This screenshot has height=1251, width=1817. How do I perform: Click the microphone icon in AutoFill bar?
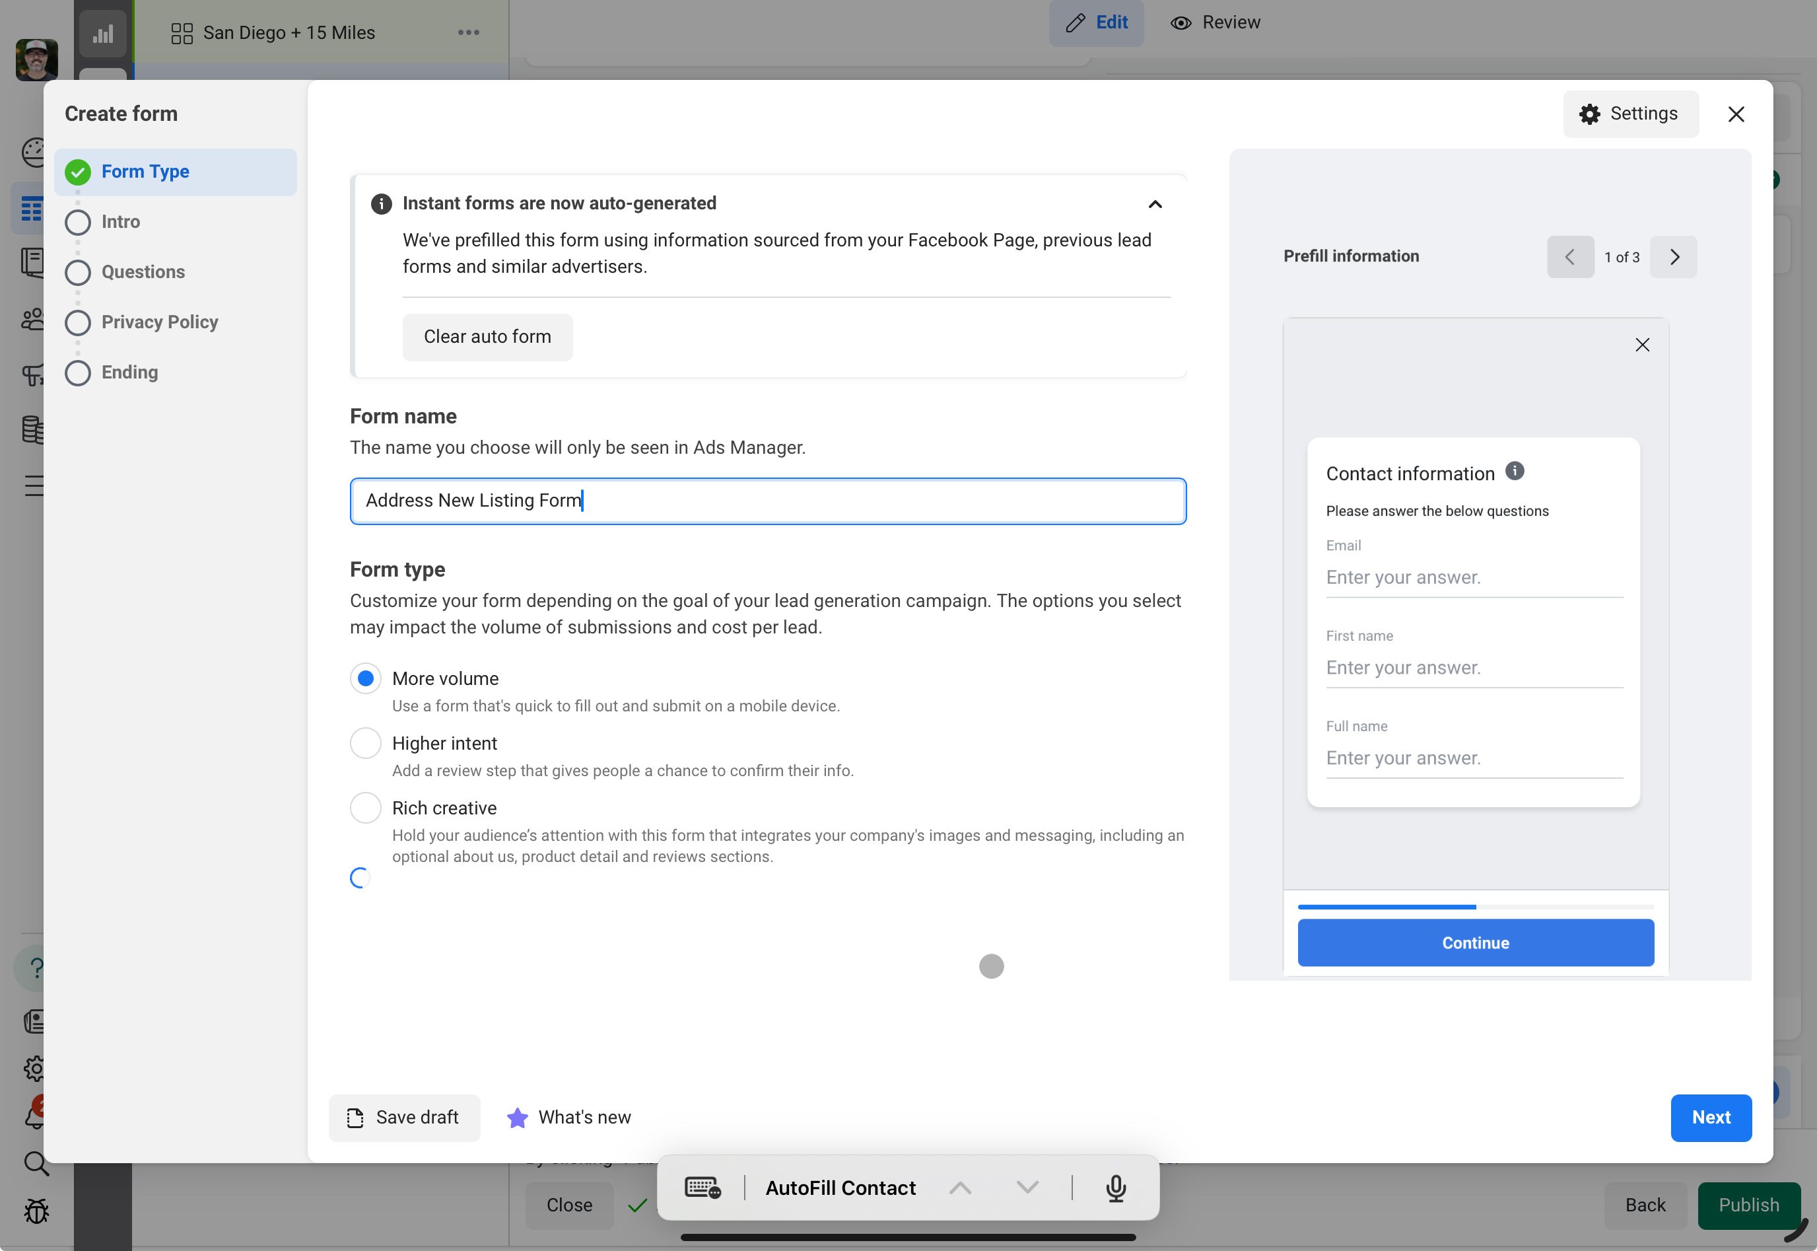click(x=1115, y=1188)
